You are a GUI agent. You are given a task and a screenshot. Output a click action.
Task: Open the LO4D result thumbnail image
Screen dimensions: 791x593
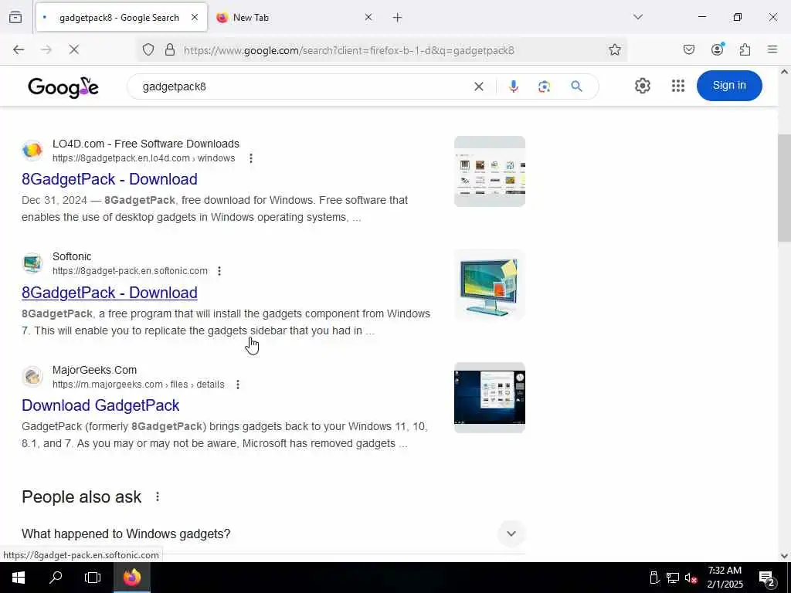click(489, 171)
